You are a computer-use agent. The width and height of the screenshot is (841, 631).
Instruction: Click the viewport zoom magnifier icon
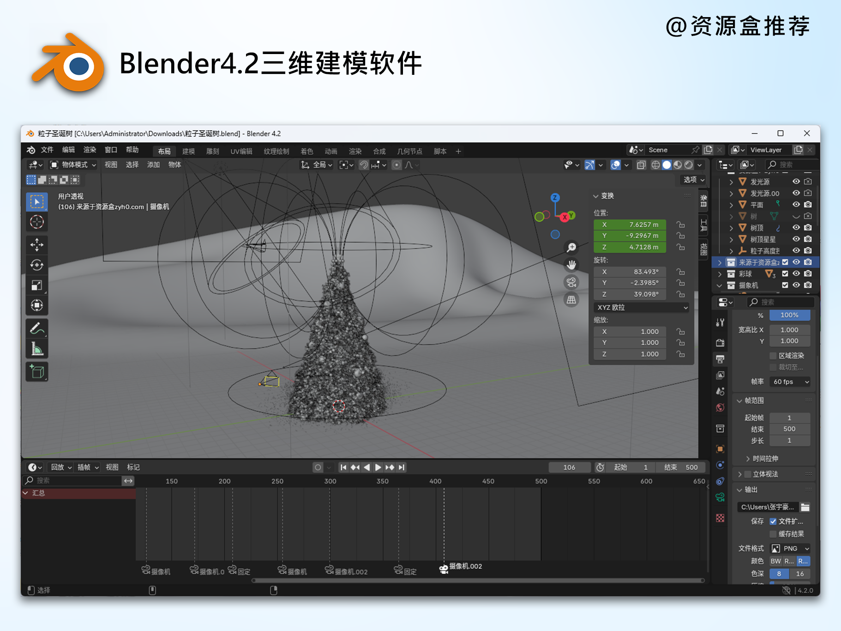pos(571,248)
